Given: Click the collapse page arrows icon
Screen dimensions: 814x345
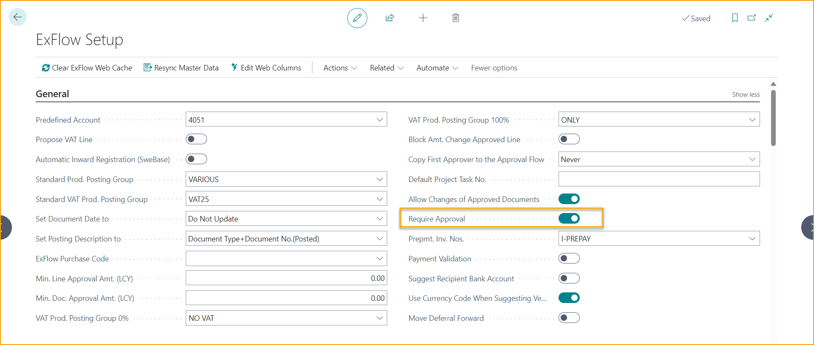Looking at the screenshot, I should point(769,18).
